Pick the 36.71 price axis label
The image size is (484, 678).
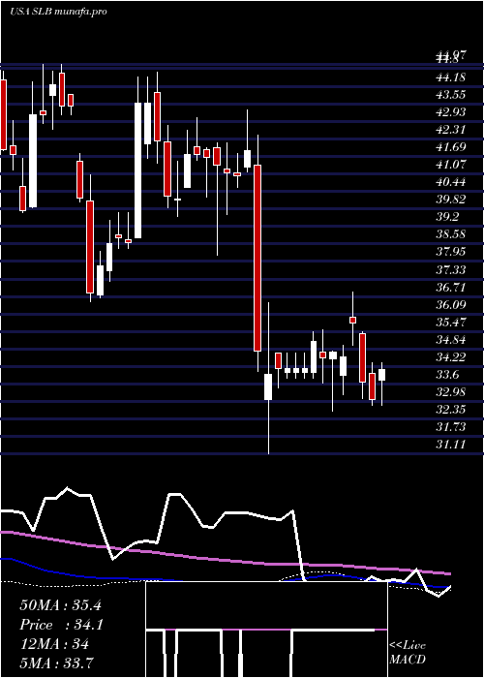(x=450, y=287)
